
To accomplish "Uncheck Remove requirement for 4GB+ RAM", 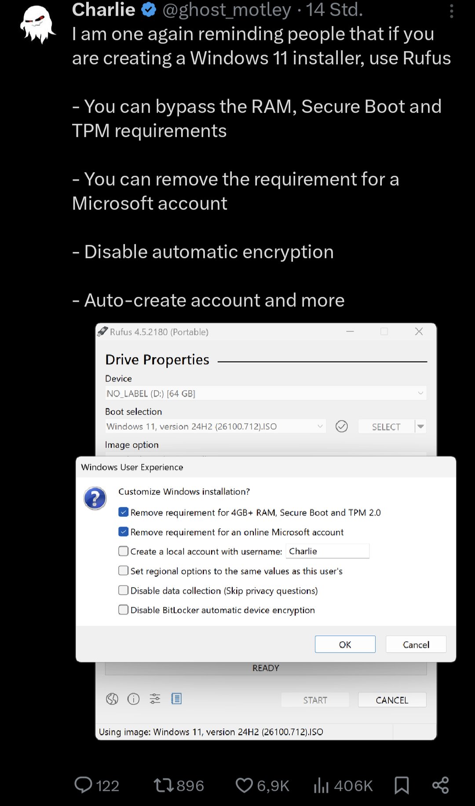I will click(124, 512).
